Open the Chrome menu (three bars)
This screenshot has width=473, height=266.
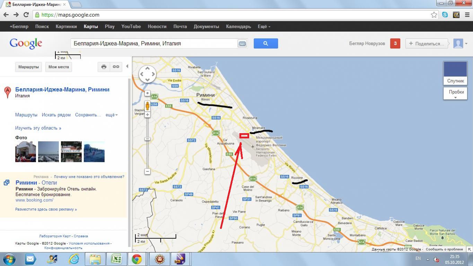(467, 15)
